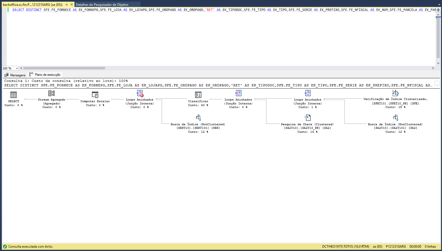
Task: Click the green success check icon
Action: pyautogui.click(x=5, y=247)
